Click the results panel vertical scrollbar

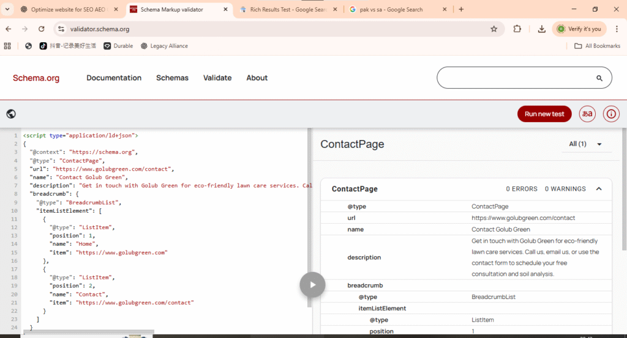[x=624, y=189]
